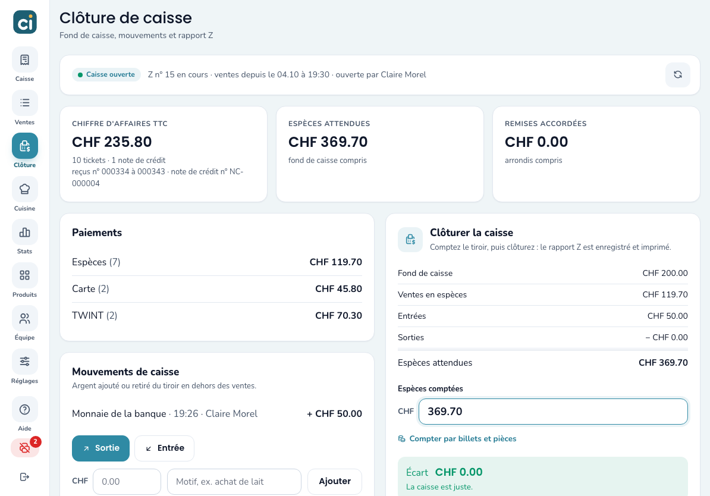Image resolution: width=710 pixels, height=496 pixels.
Task: Click the CHF 119.70 Espèces payment amount
Action: (335, 262)
